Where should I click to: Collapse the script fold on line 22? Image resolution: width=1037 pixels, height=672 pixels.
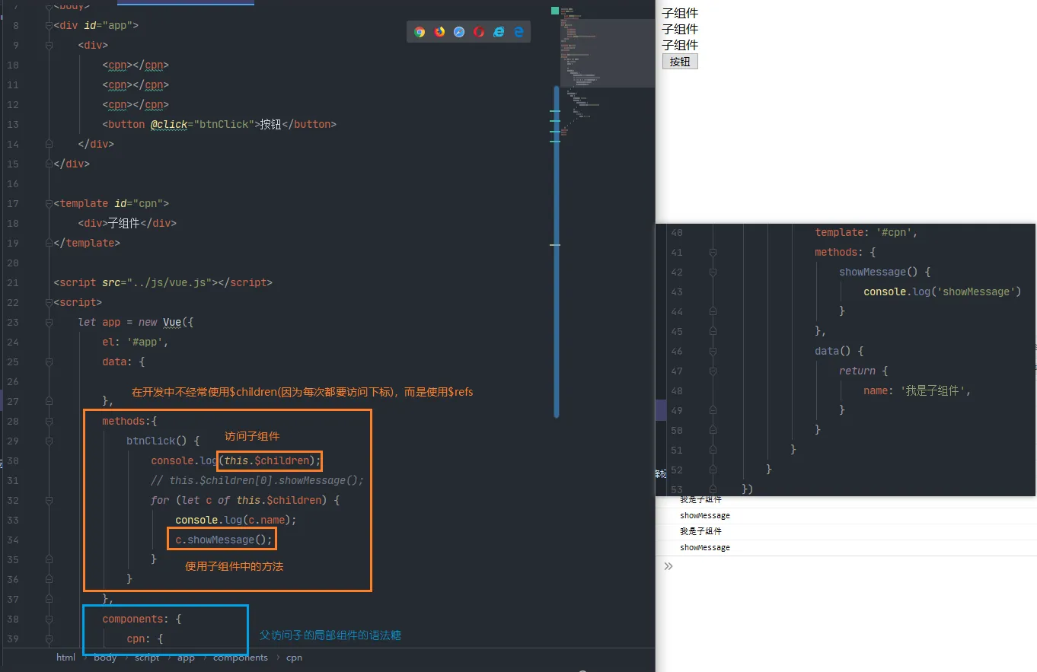(49, 302)
